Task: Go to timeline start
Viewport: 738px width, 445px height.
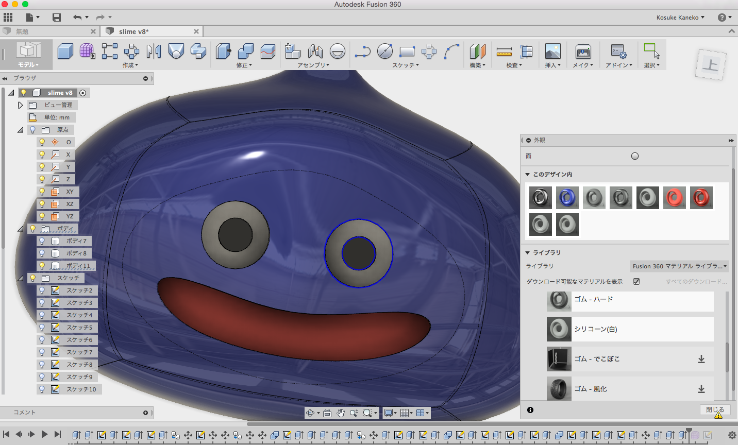Action: [x=6, y=434]
